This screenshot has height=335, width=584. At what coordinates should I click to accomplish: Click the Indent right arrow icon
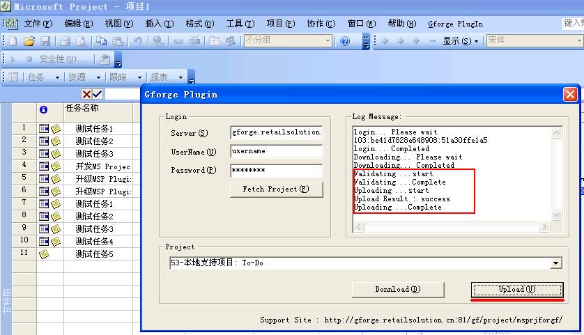pos(401,40)
